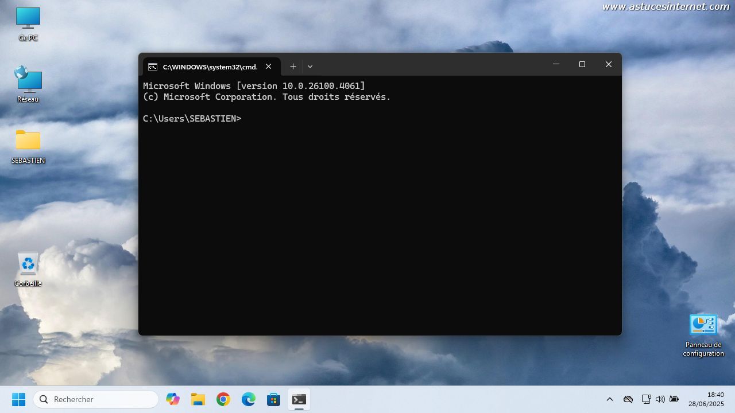Maximize the terminal window
This screenshot has width=735, height=413.
tap(582, 64)
